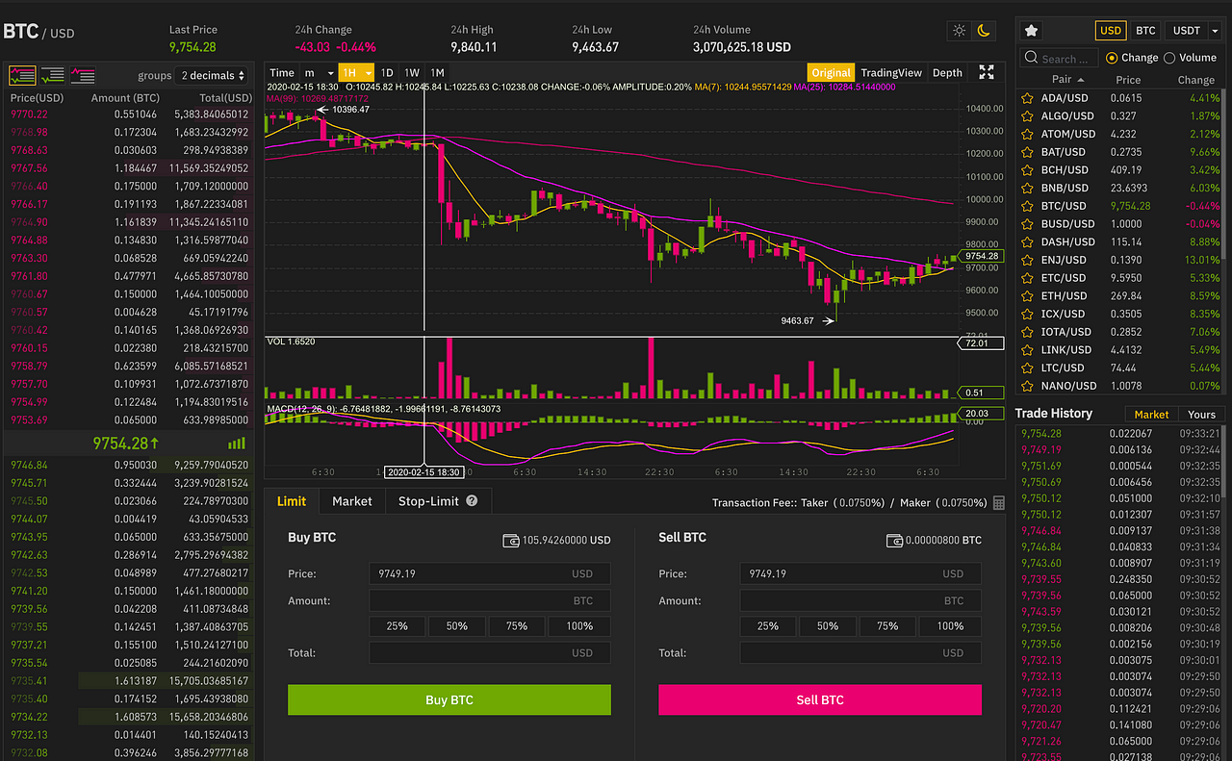Favorite the BAT/USD pair star

point(1028,152)
